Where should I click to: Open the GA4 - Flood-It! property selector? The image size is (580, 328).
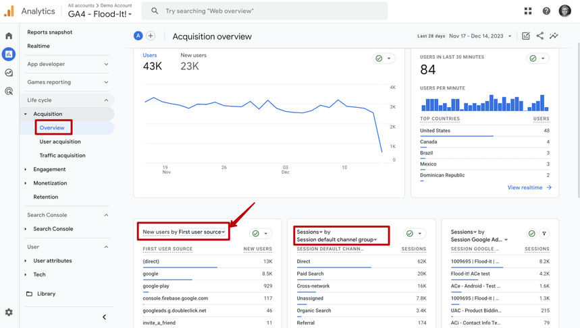point(100,14)
